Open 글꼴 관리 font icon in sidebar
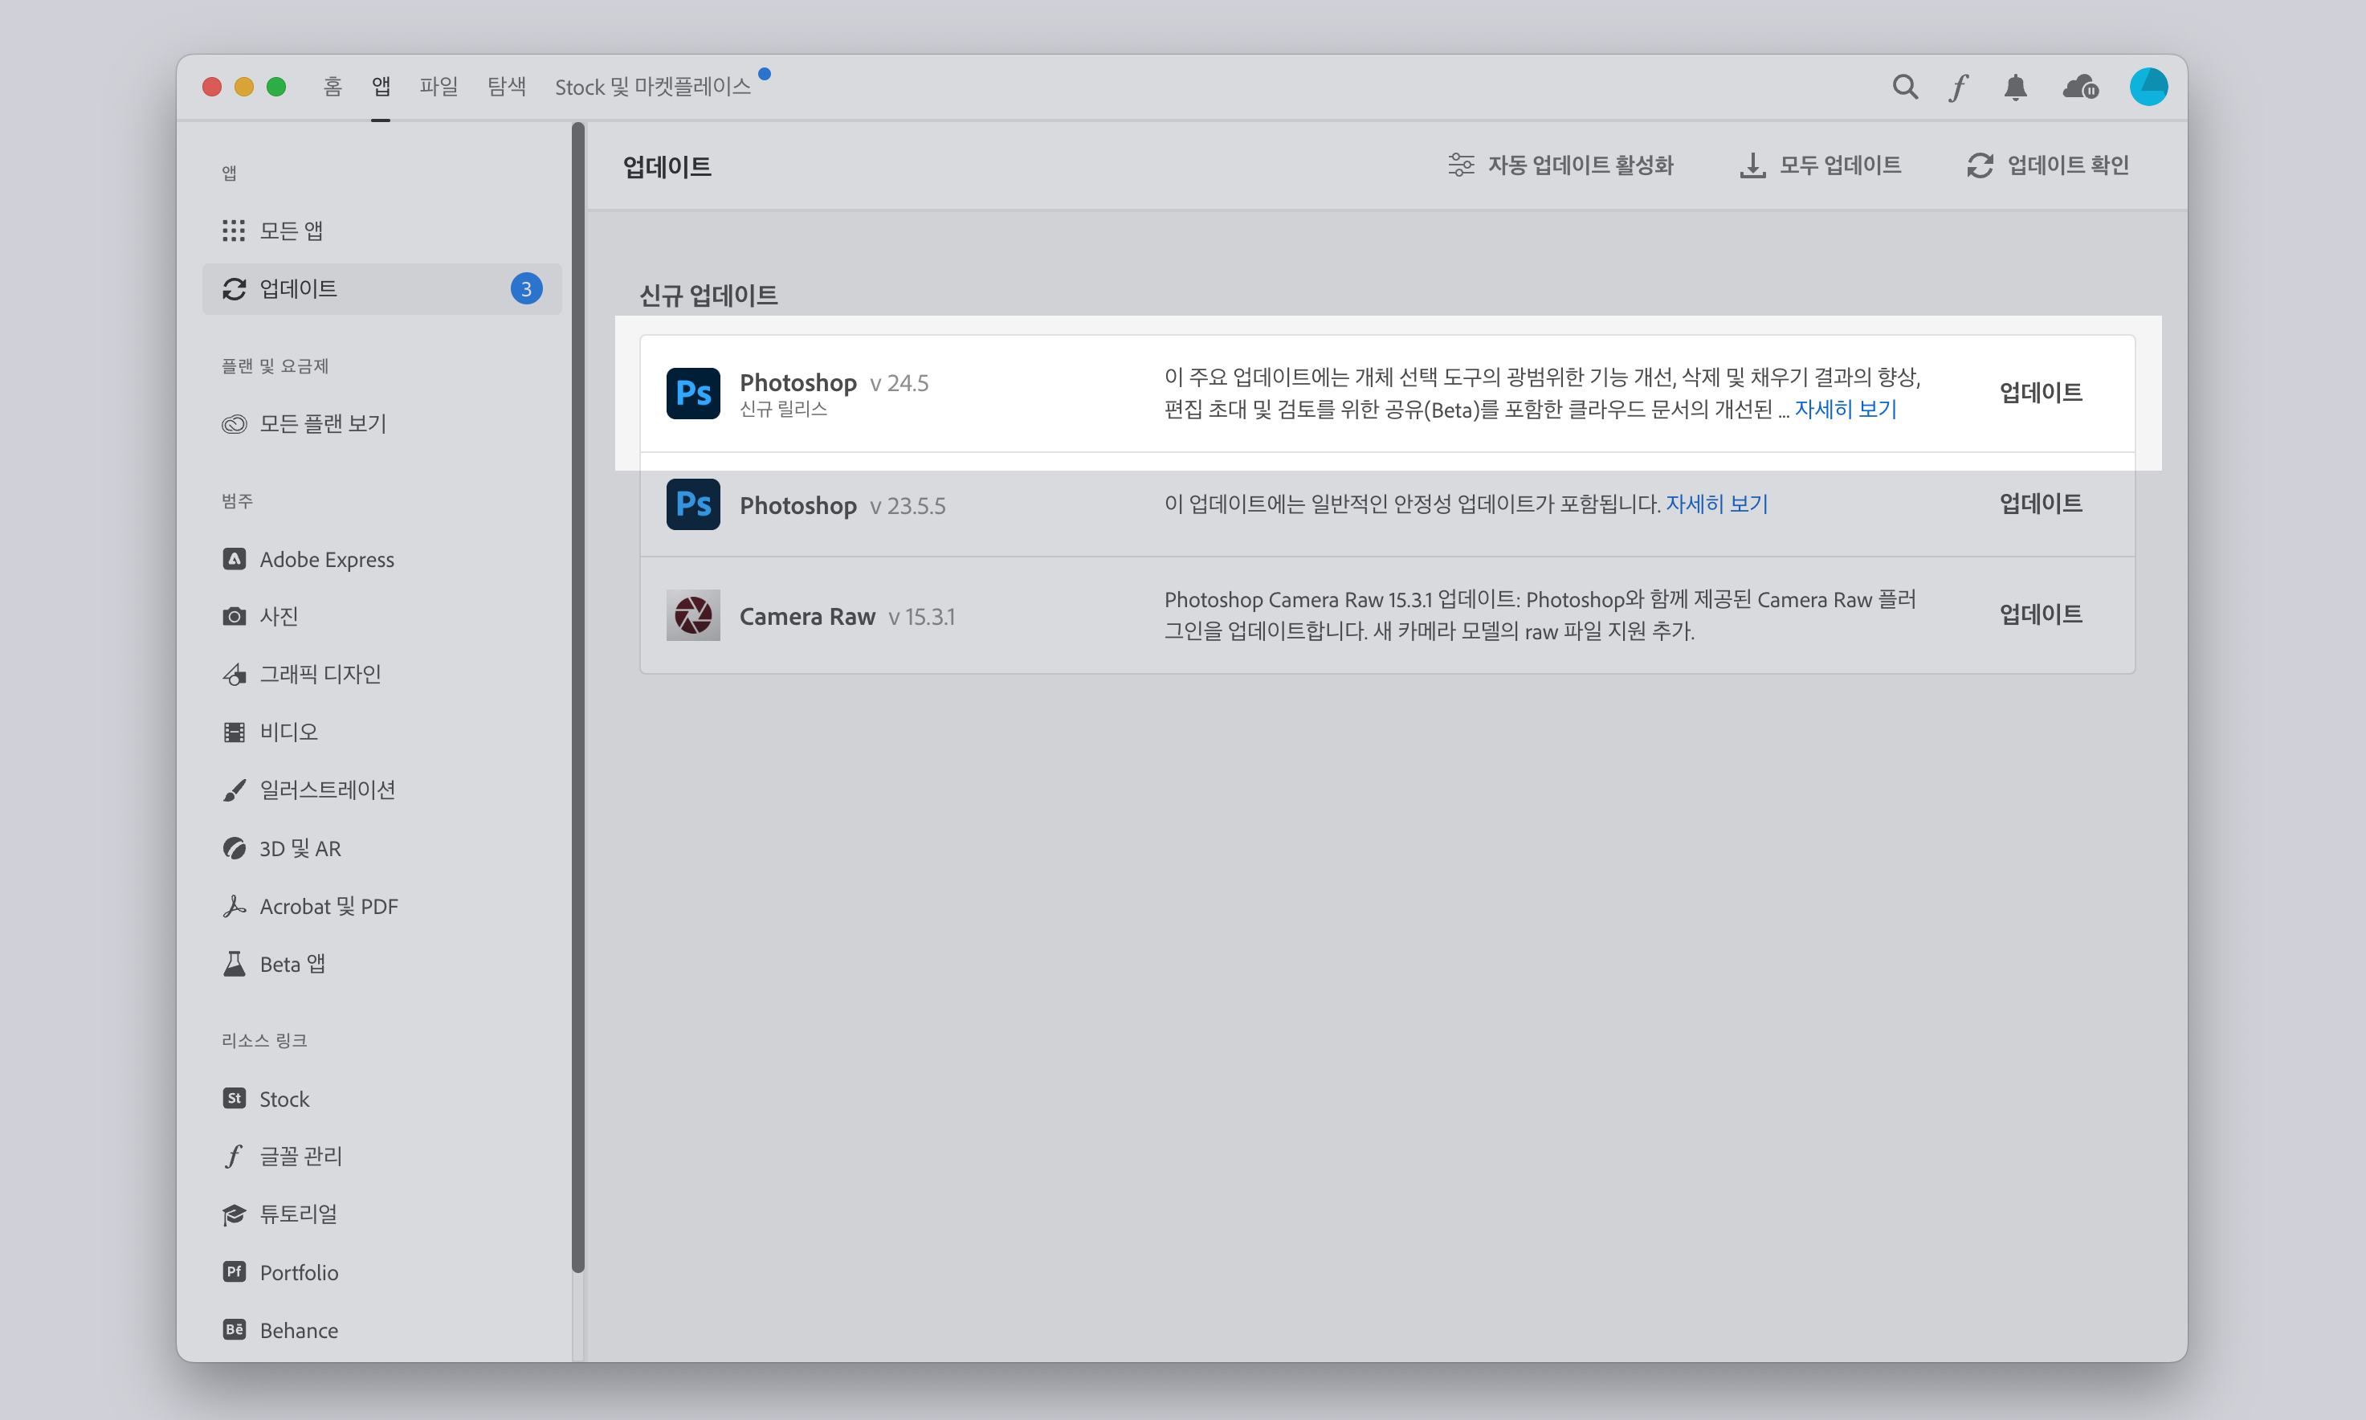 coord(234,1156)
